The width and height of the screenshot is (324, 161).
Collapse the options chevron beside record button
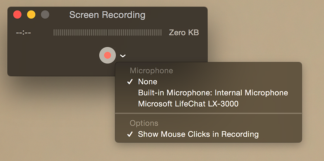[x=123, y=56]
